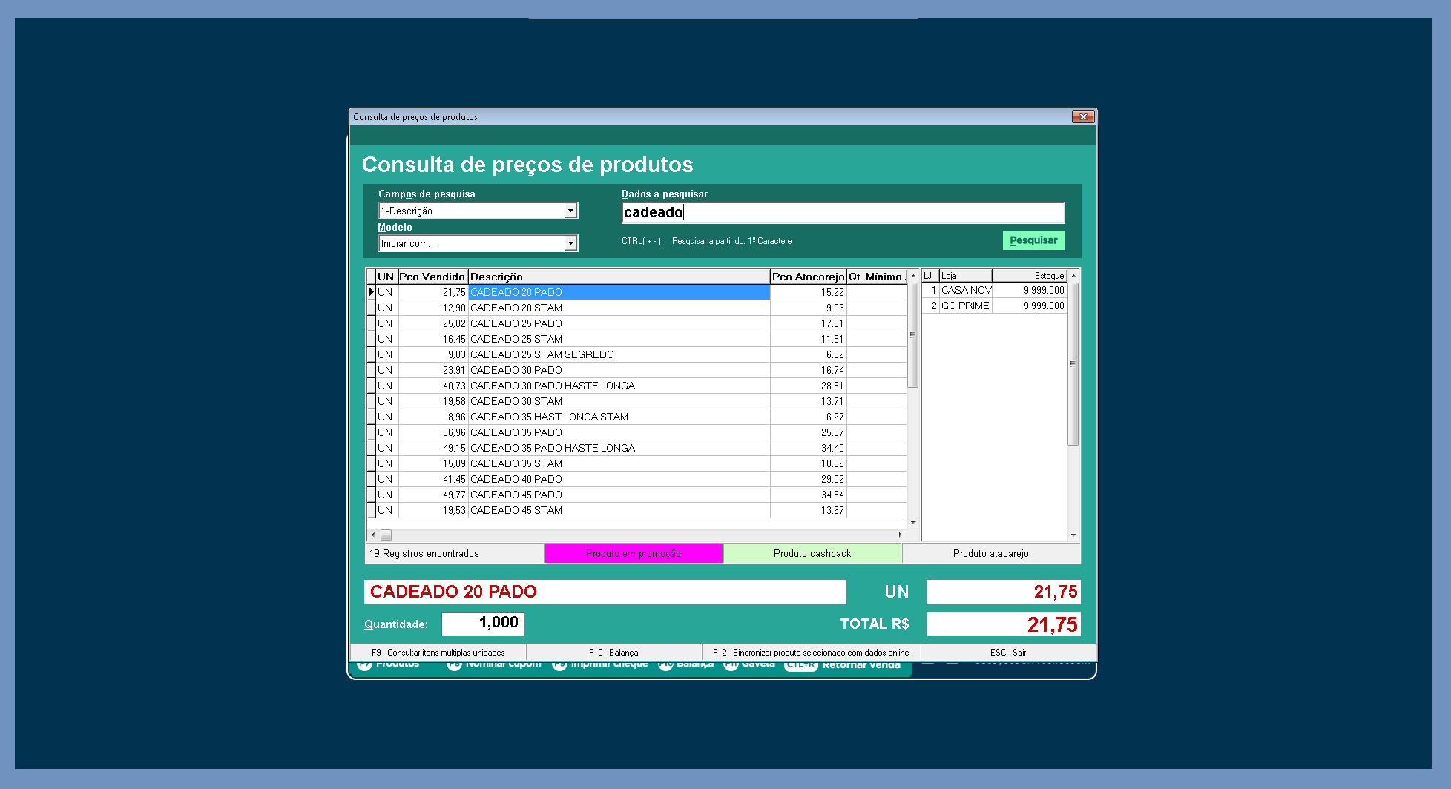Image resolution: width=1451 pixels, height=789 pixels.
Task: Click F9 Consultar itens múltiplas unidades
Action: point(438,653)
